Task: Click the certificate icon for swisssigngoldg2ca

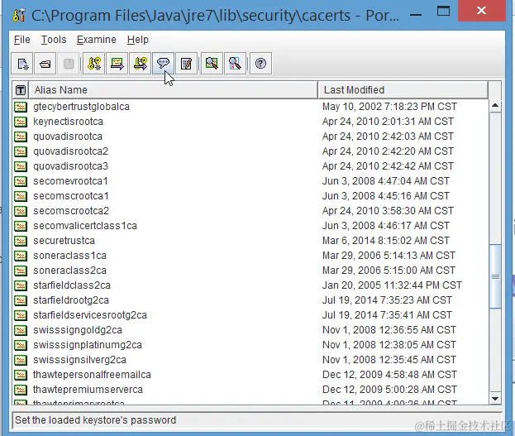Action: [21, 330]
